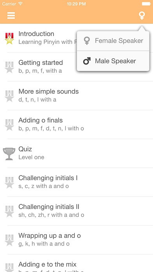Select Female Speaker option

(113, 41)
